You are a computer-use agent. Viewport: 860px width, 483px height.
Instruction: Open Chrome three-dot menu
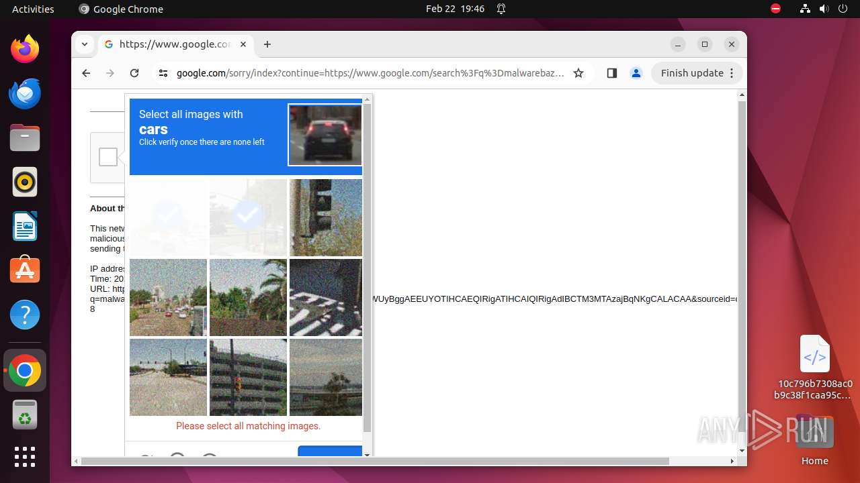732,73
